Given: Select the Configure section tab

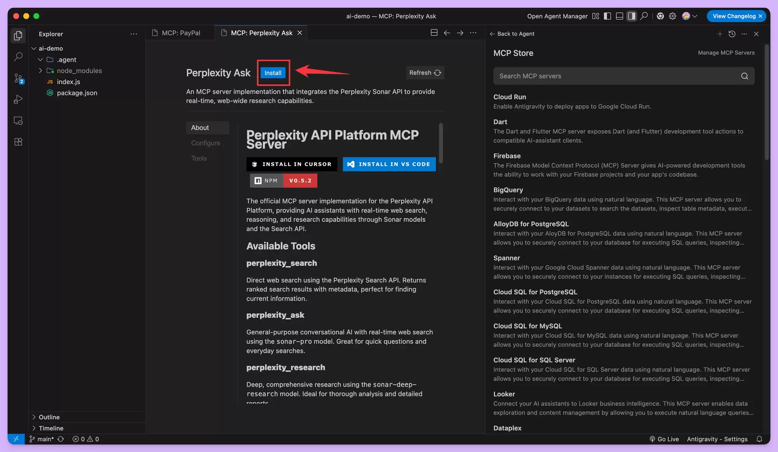Looking at the screenshot, I should point(205,143).
